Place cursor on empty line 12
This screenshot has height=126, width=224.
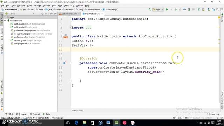144,50
